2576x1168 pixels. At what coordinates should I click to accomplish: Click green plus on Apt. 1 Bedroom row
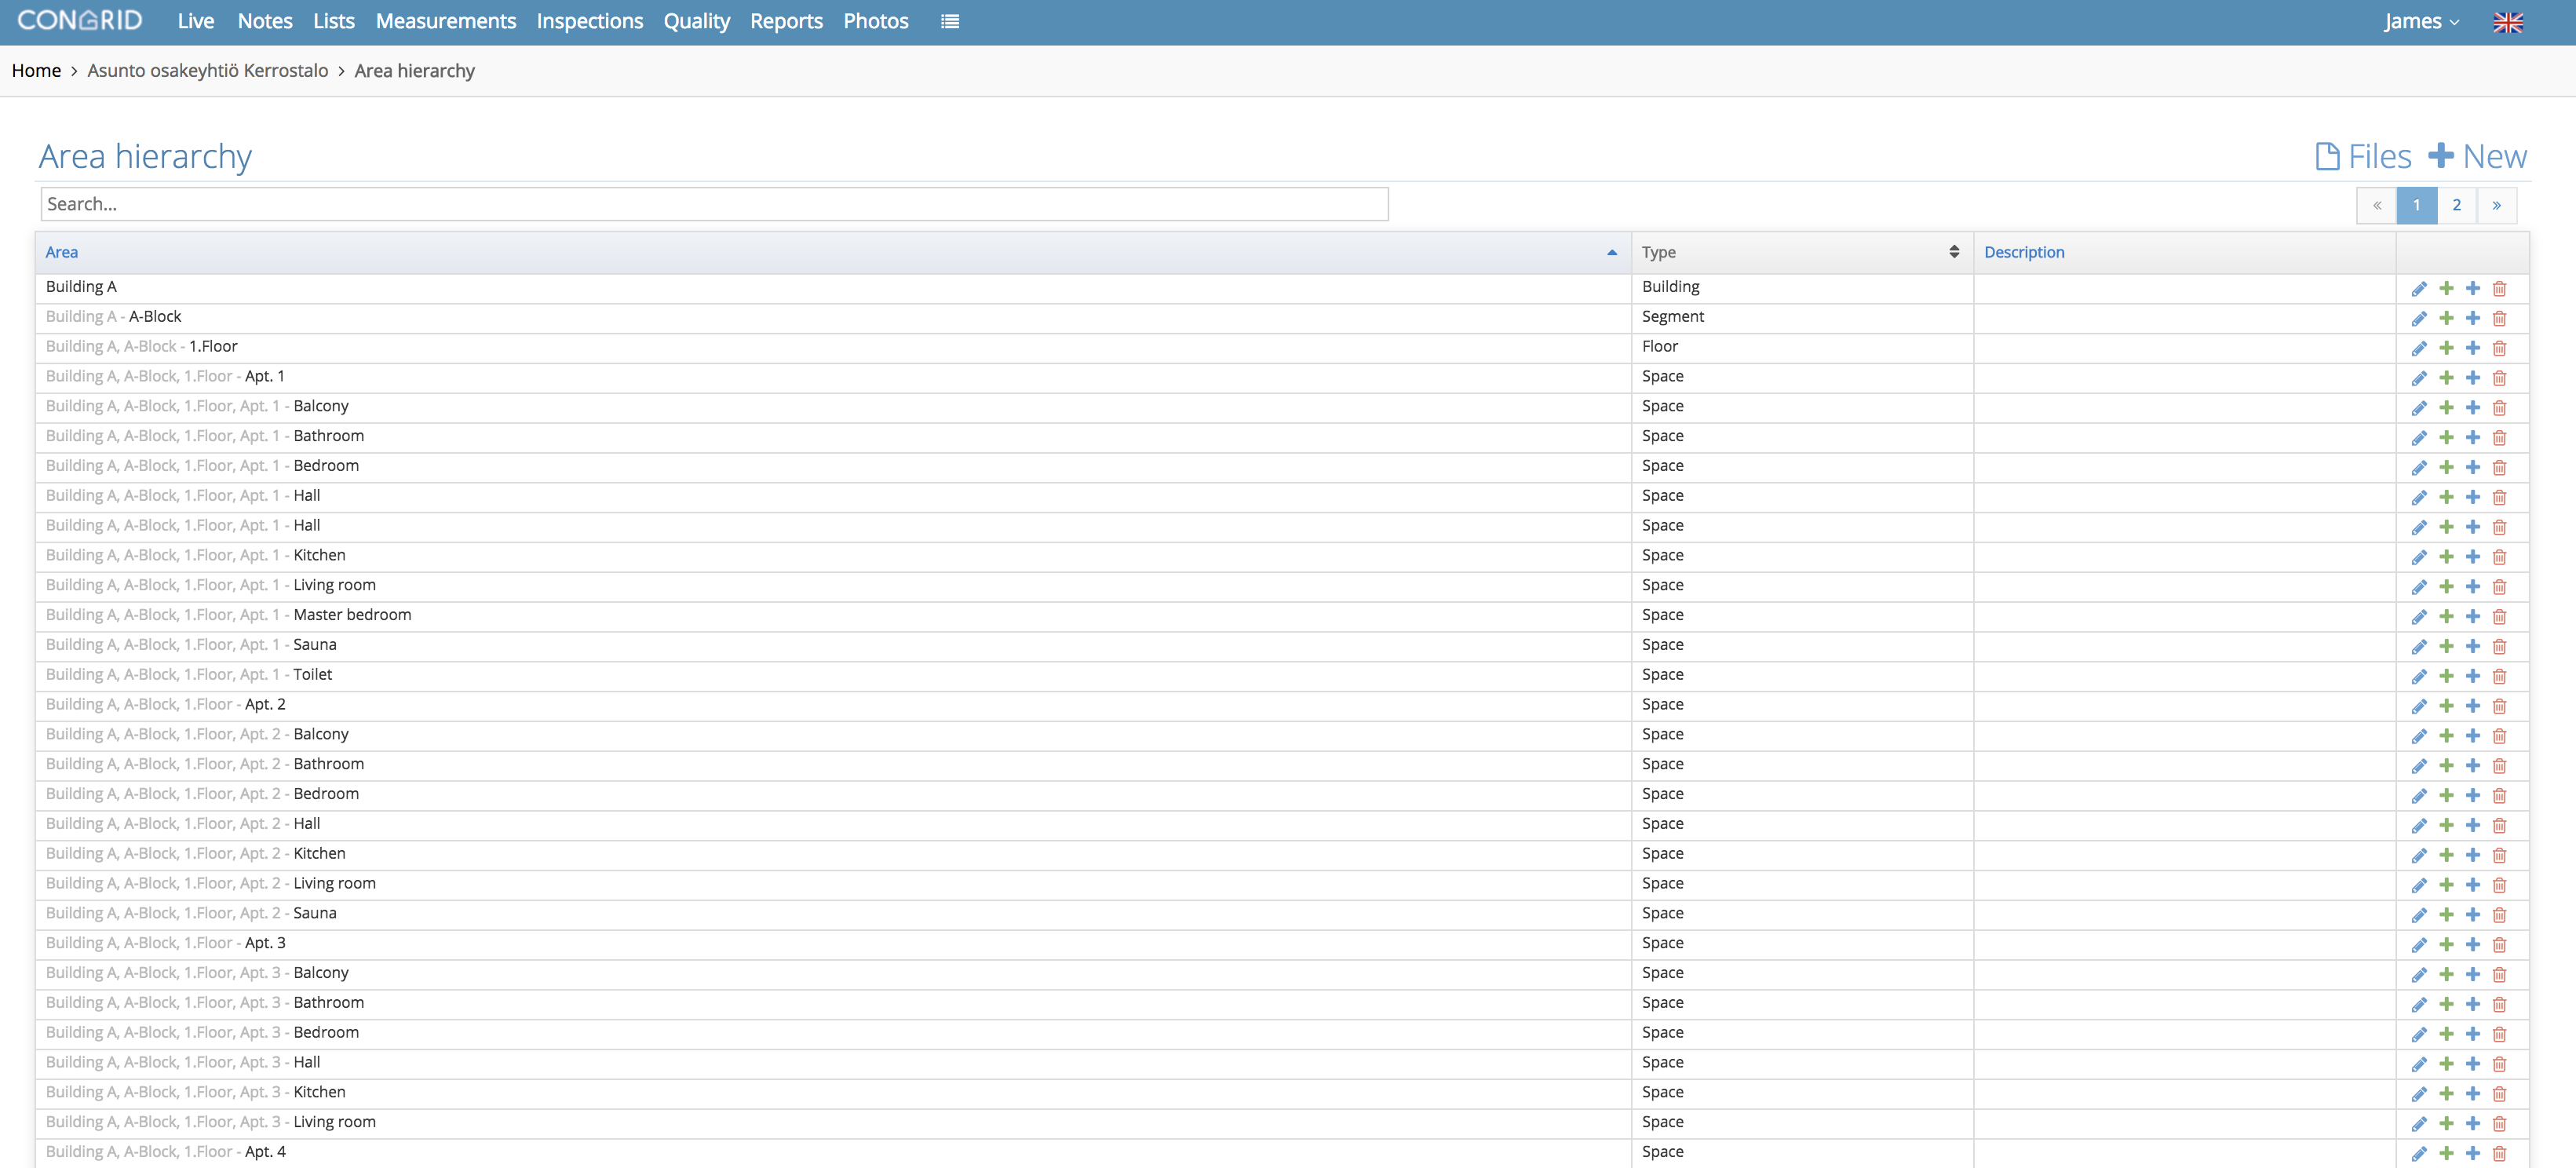(x=2446, y=468)
